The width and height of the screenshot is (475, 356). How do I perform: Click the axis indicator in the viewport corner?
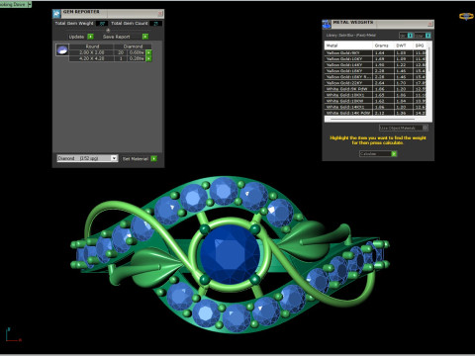point(13,334)
